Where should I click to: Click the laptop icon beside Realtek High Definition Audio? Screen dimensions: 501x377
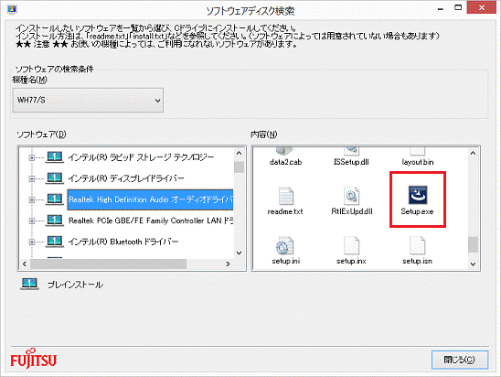(x=55, y=199)
